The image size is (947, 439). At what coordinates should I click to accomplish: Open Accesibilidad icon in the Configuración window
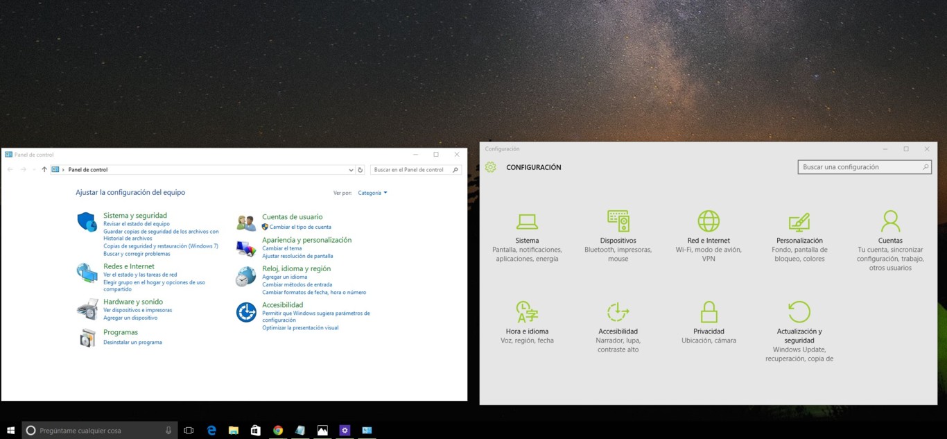click(x=618, y=312)
